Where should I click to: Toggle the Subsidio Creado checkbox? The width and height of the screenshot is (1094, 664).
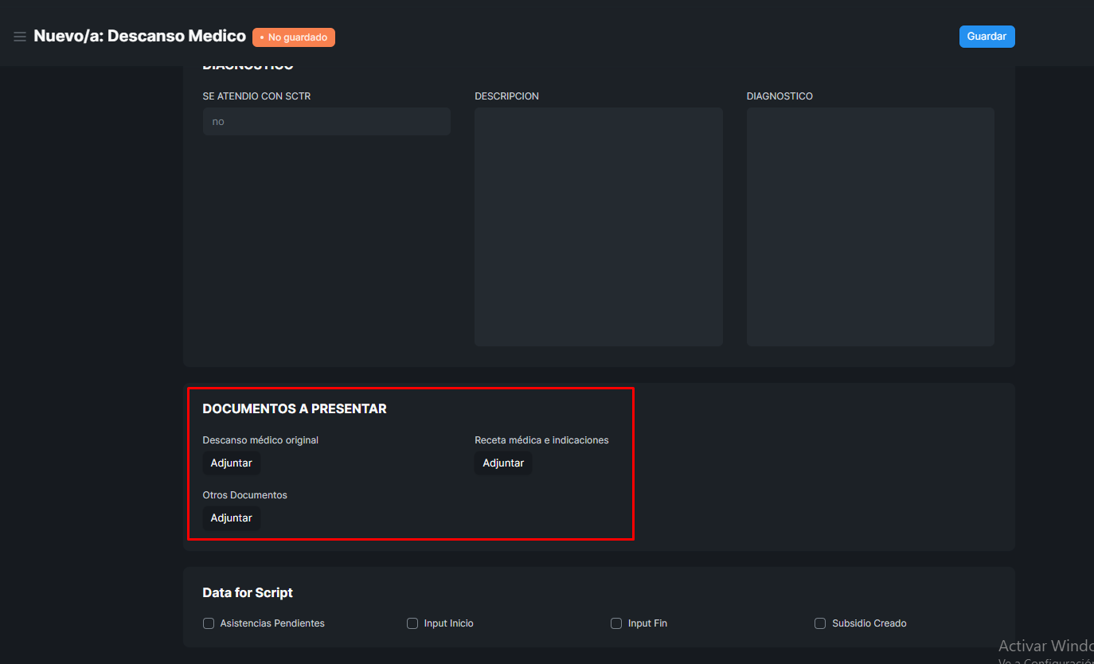[x=820, y=623]
